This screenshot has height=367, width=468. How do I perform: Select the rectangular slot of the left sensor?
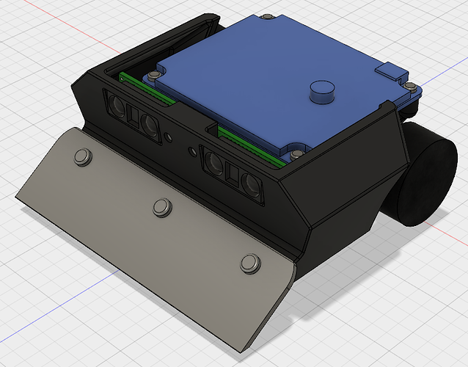click(x=133, y=115)
